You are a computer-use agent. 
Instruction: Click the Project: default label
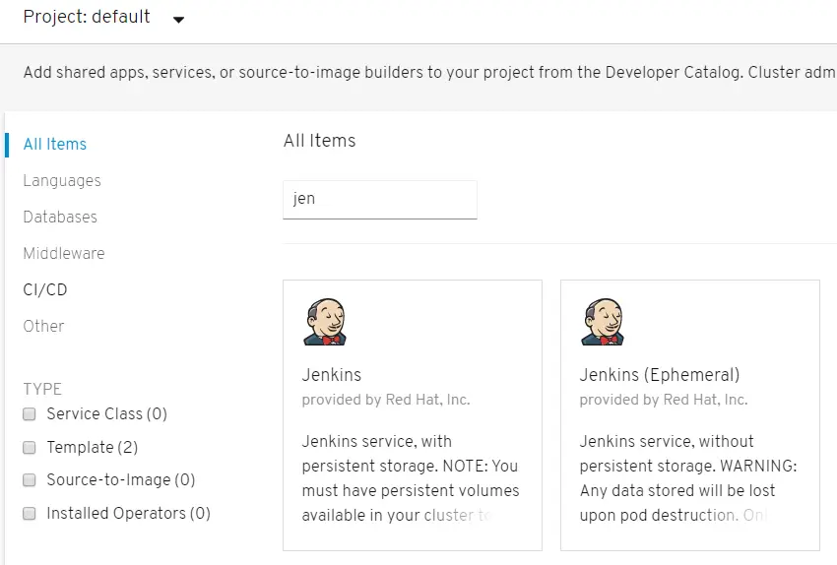[87, 17]
